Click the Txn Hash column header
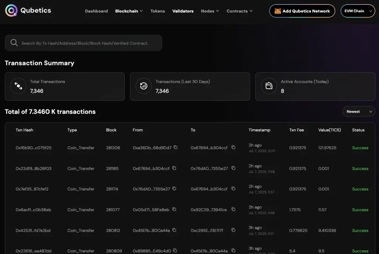 click(24, 130)
